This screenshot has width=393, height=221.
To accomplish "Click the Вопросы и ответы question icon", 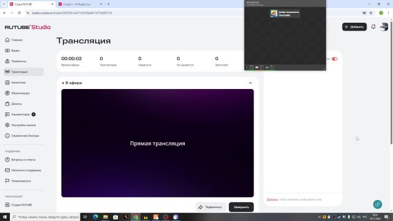I will point(7,160).
